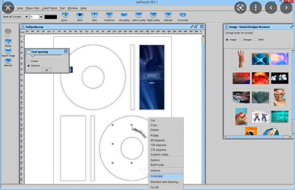Open the Help menu
295x190 pixels.
(83, 8)
